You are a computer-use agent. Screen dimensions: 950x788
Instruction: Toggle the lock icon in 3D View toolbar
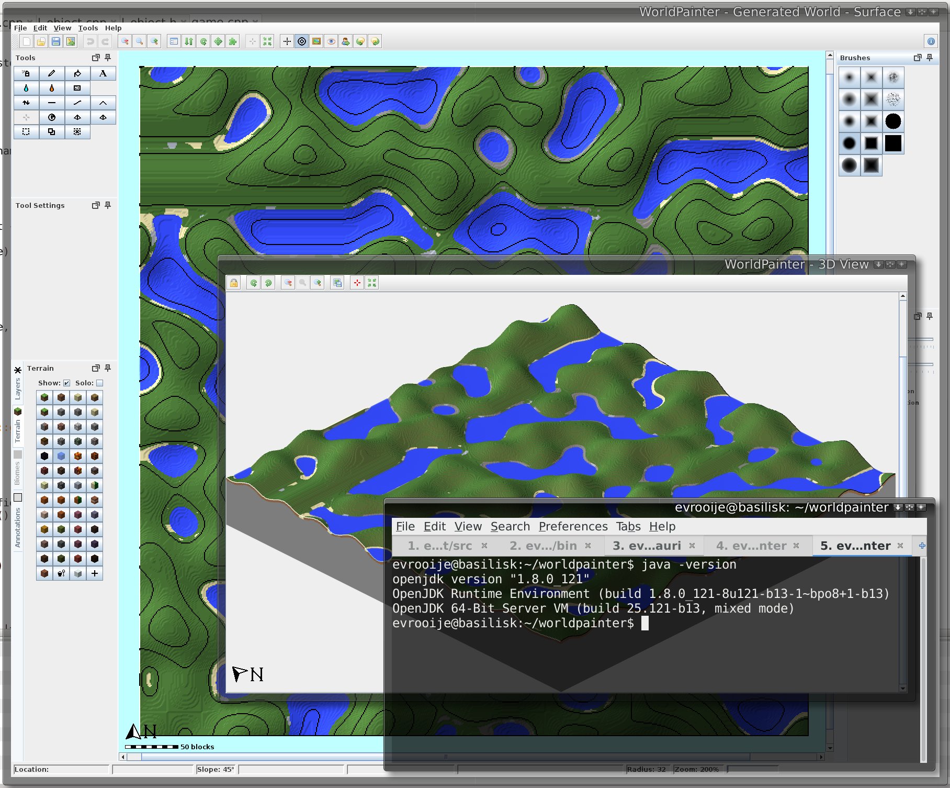click(234, 283)
